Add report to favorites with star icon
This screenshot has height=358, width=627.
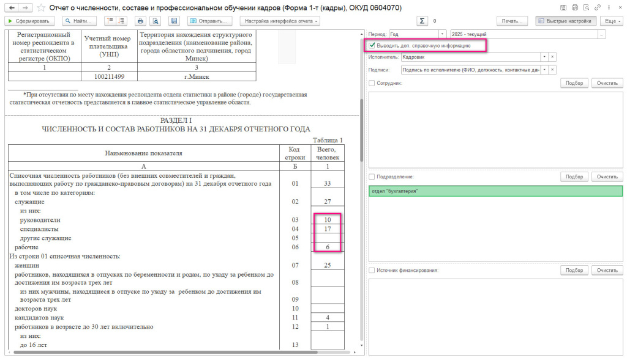[x=41, y=7]
